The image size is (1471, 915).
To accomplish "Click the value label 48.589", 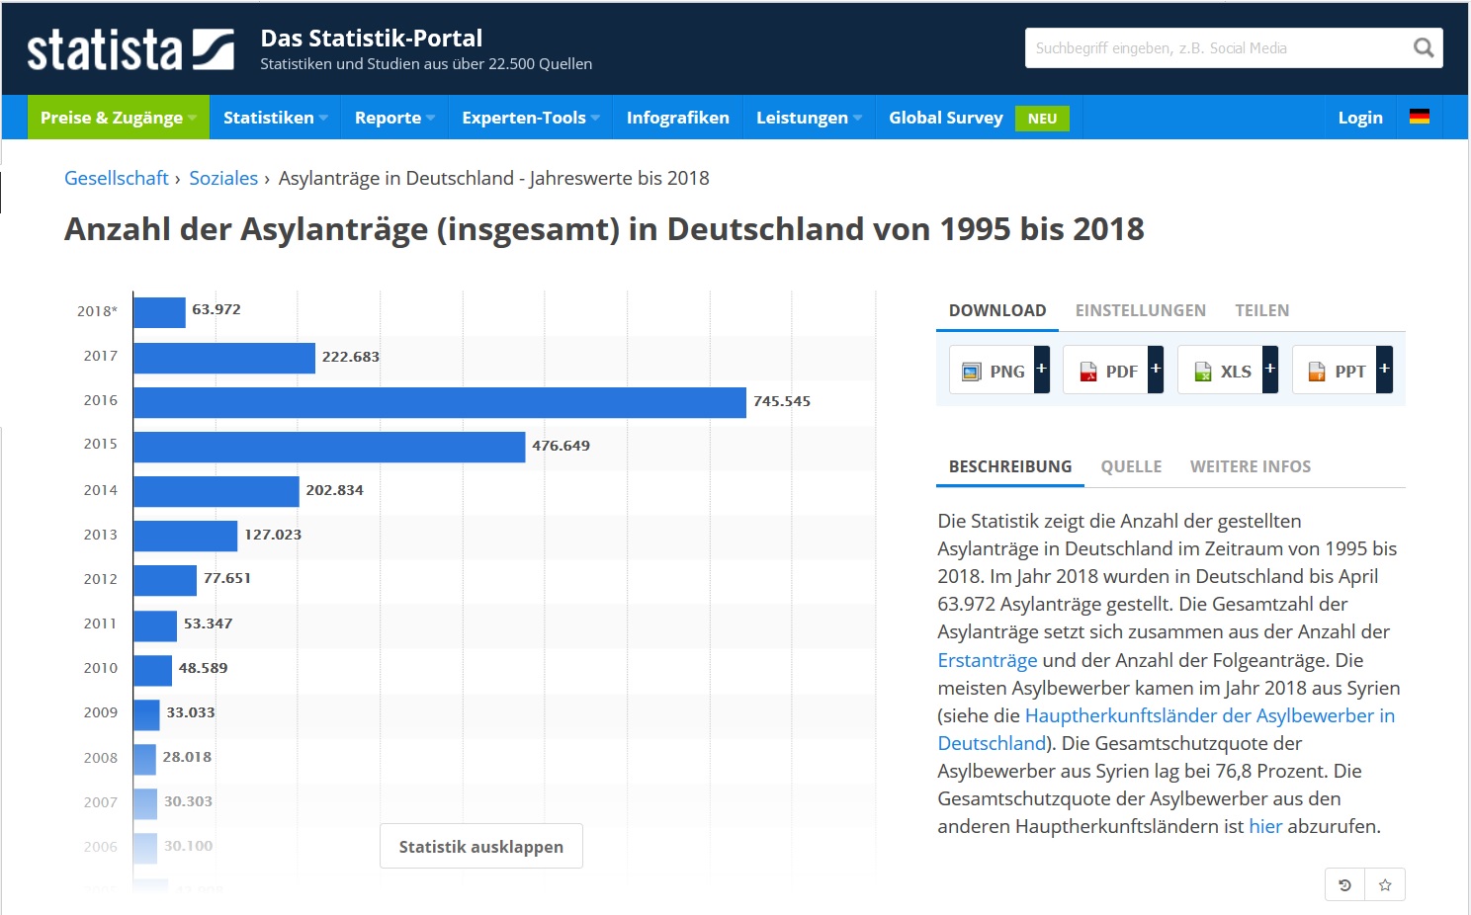I will click(x=204, y=668).
